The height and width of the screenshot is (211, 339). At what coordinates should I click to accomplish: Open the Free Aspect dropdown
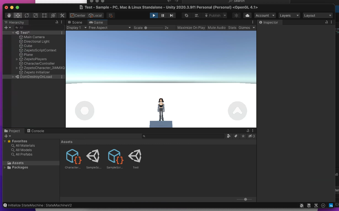pos(109,27)
